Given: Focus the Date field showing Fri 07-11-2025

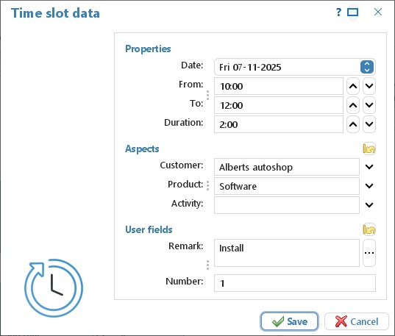Looking at the screenshot, I should [x=295, y=67].
